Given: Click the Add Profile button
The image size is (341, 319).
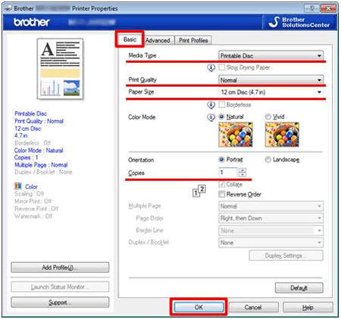Looking at the screenshot, I should pyautogui.click(x=60, y=268).
